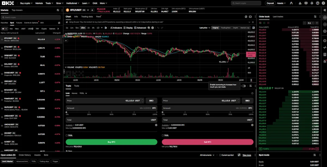Add BTC/USDT to favorites star

click(x=92, y=10)
